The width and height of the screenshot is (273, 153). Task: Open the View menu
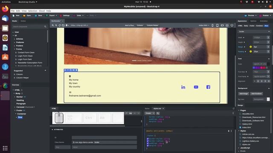point(24,11)
